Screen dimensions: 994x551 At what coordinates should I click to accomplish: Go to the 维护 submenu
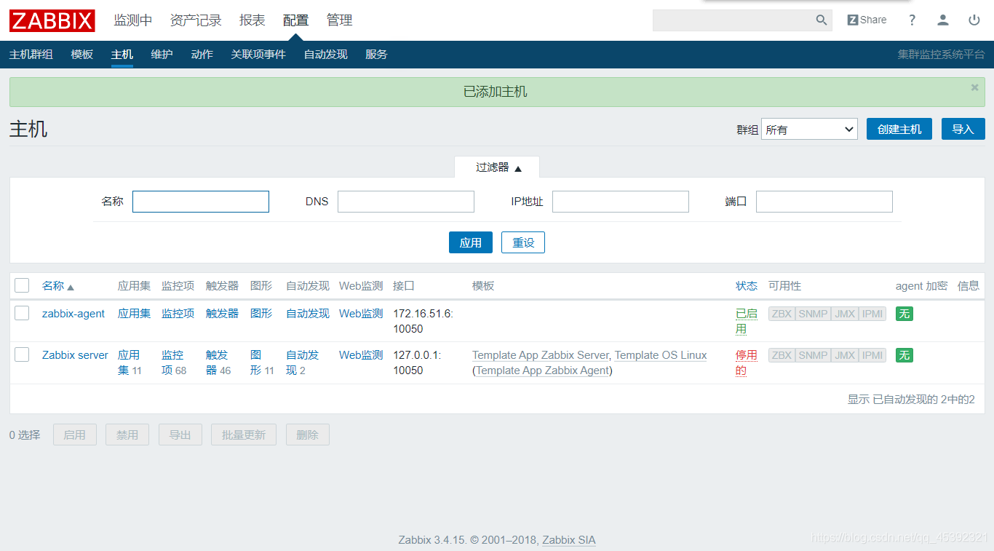click(162, 55)
